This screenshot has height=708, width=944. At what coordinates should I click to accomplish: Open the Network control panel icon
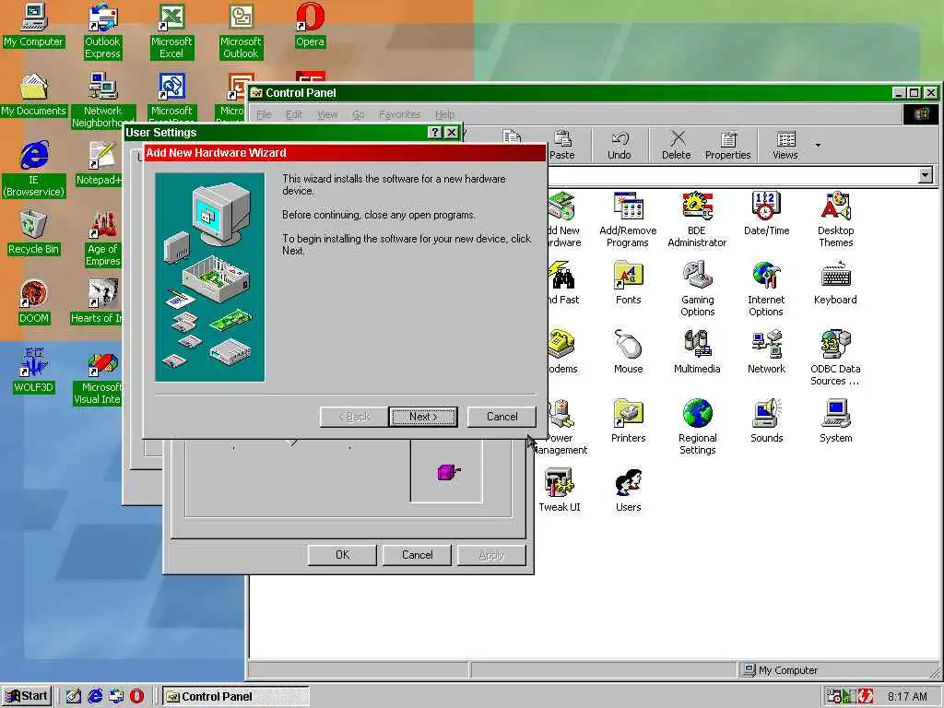(766, 352)
